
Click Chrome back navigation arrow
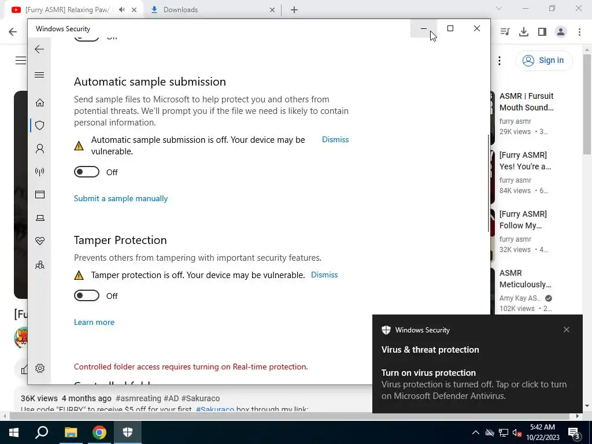[x=13, y=32]
